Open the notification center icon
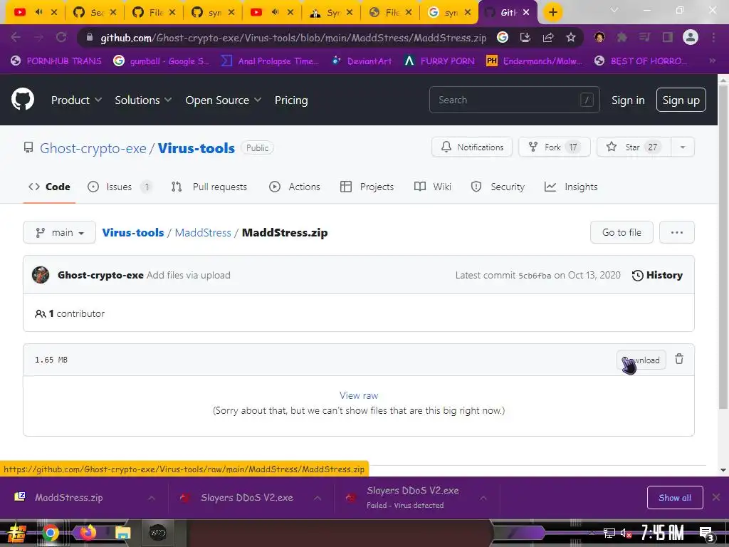 [707, 534]
